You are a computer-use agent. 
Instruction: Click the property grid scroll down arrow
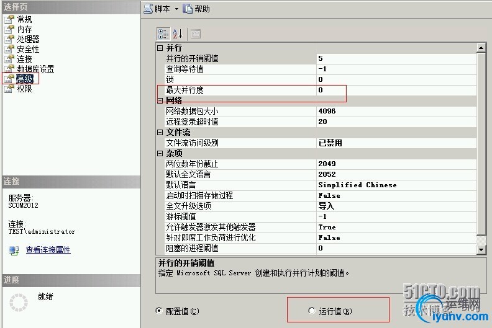[481, 249]
